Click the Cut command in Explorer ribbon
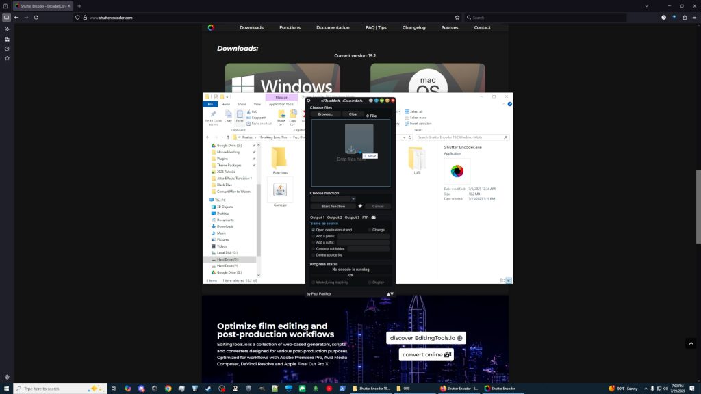 tap(252, 111)
